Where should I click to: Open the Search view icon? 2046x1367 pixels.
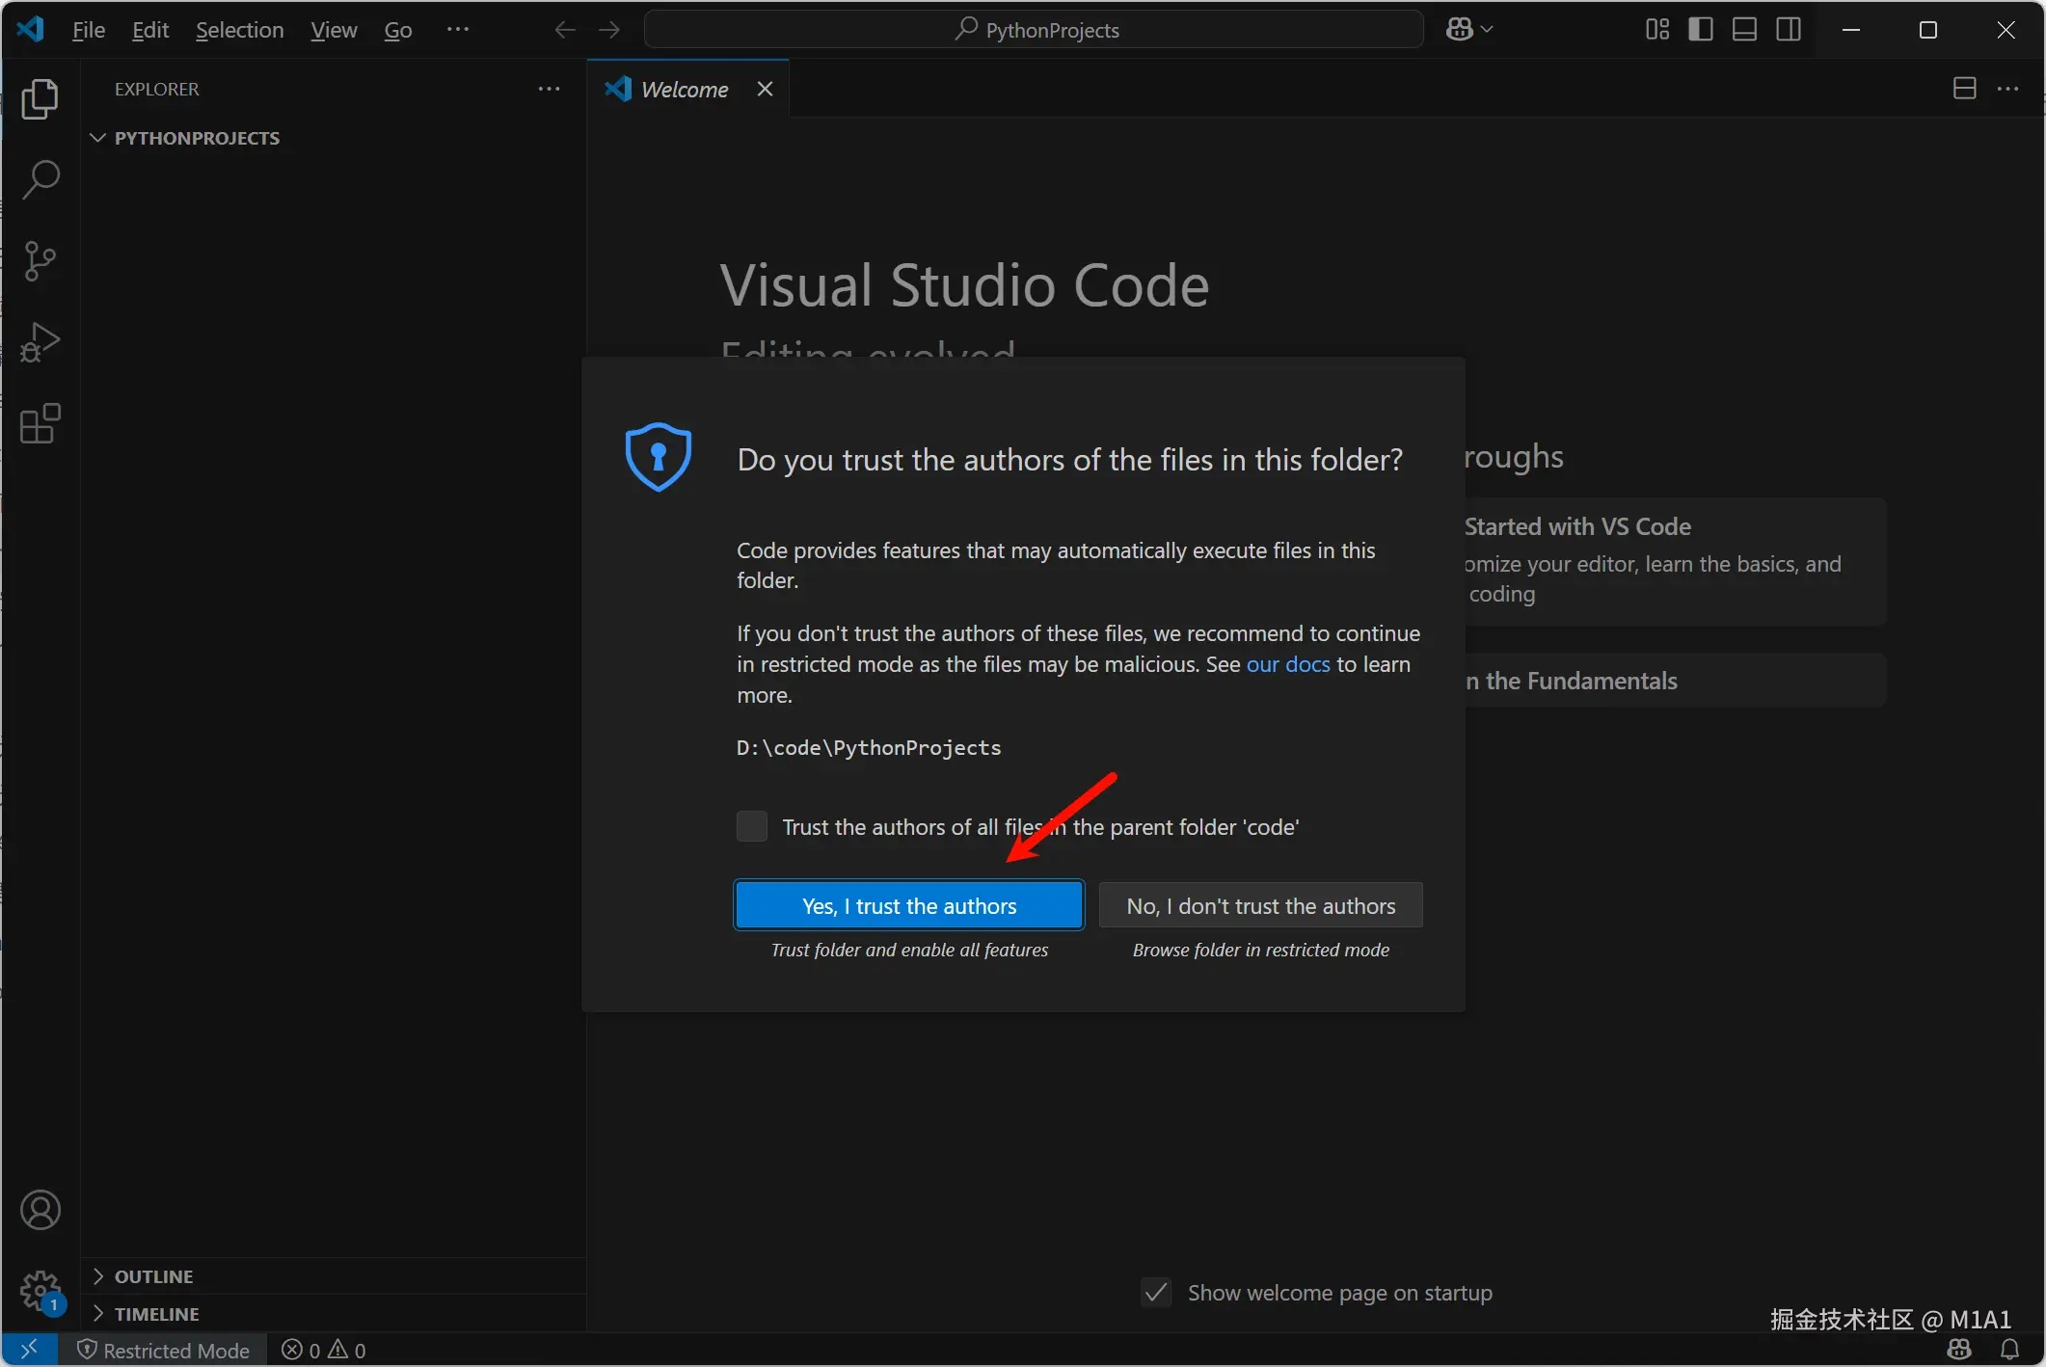(40, 179)
